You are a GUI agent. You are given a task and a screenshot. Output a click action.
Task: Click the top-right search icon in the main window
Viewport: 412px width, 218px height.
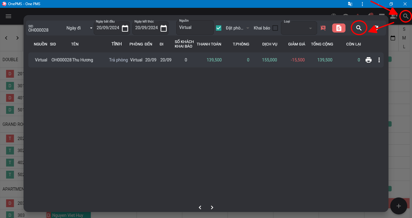pyautogui.click(x=406, y=16)
